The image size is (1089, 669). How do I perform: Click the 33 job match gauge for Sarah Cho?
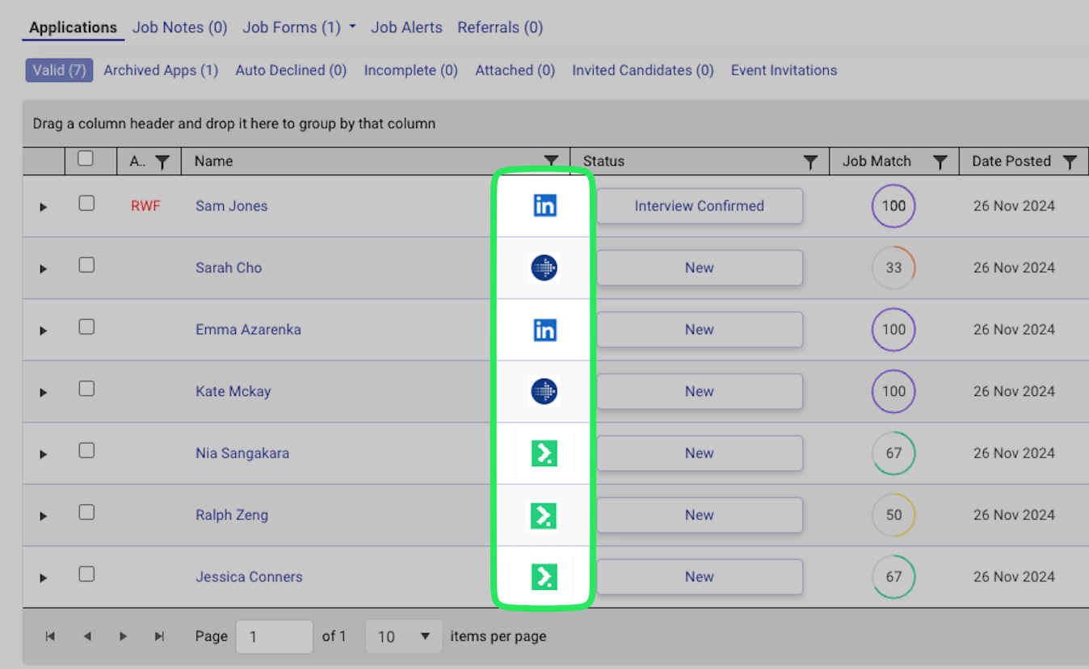click(893, 267)
